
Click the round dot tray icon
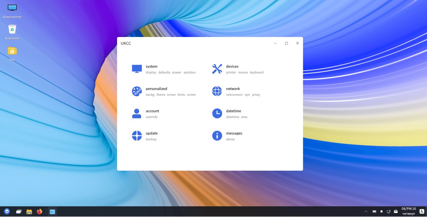[x=382, y=211]
